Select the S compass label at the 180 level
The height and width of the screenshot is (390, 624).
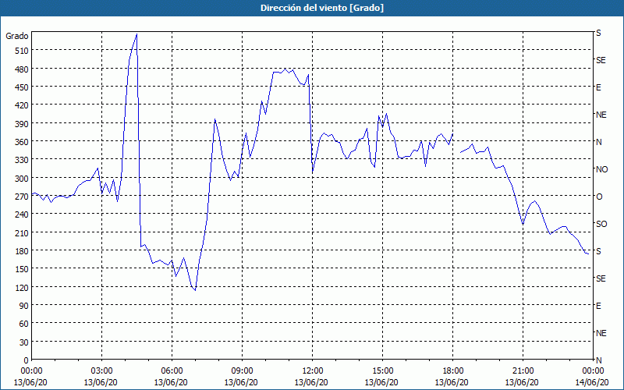click(x=598, y=251)
